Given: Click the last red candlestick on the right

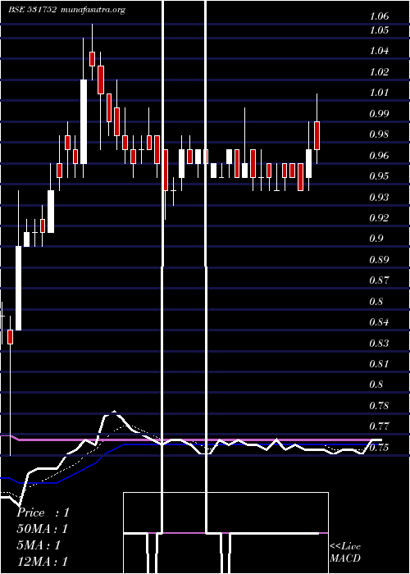Looking at the screenshot, I should 317,135.
